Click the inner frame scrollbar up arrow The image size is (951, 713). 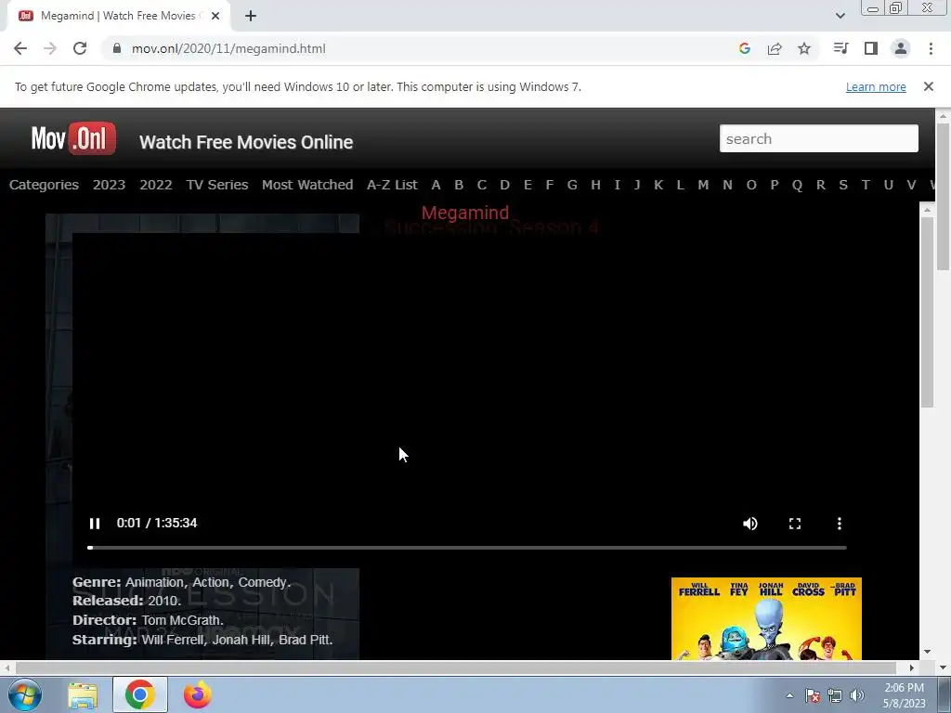(928, 210)
